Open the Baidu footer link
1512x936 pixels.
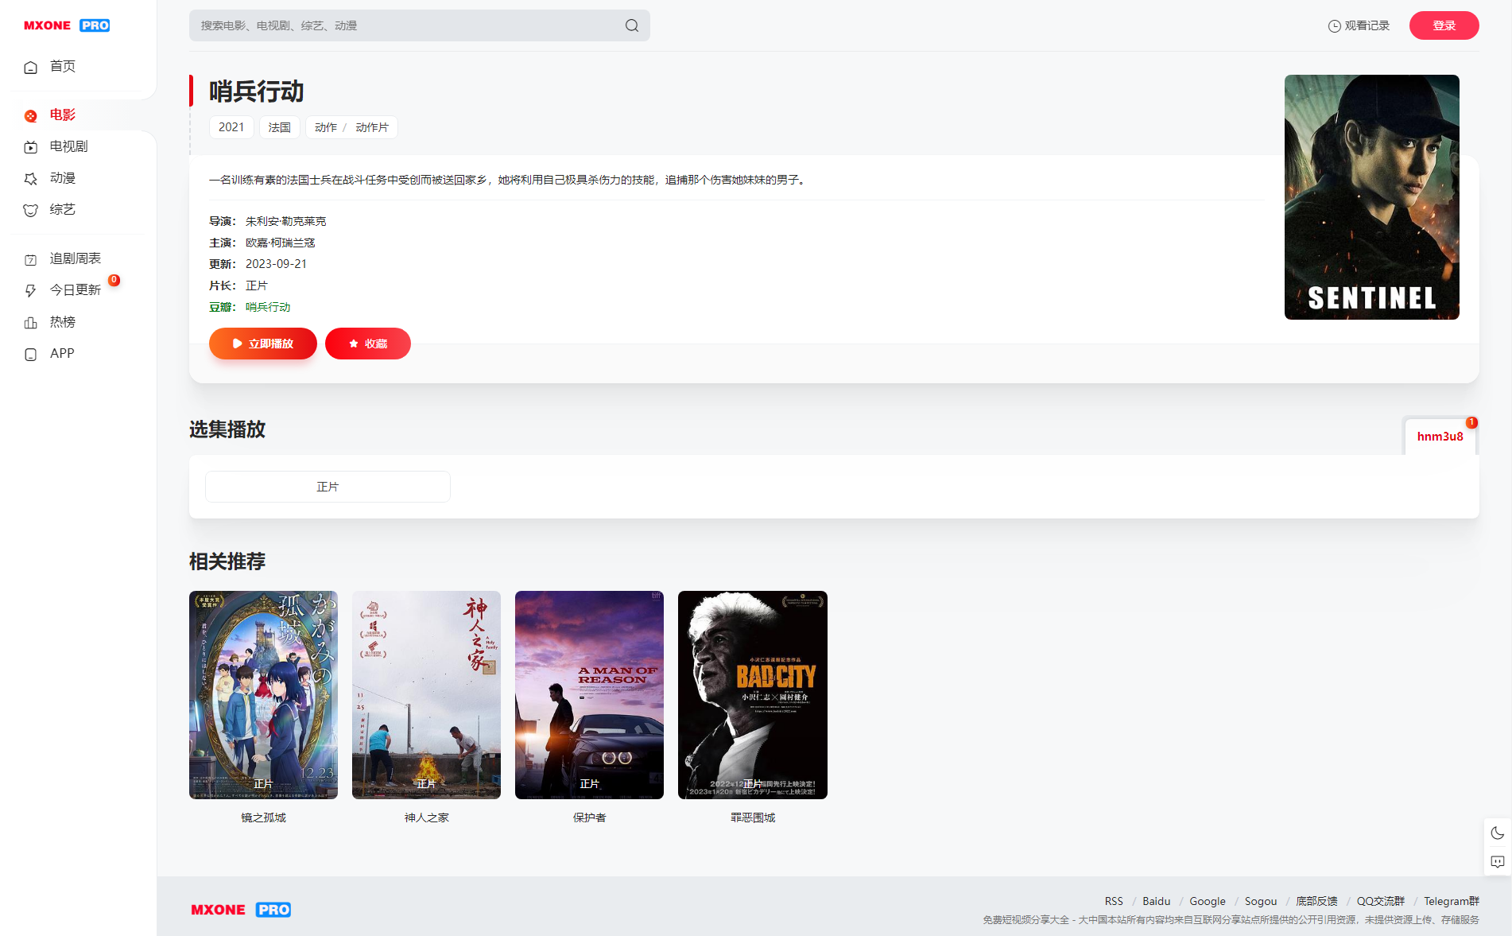(x=1156, y=901)
